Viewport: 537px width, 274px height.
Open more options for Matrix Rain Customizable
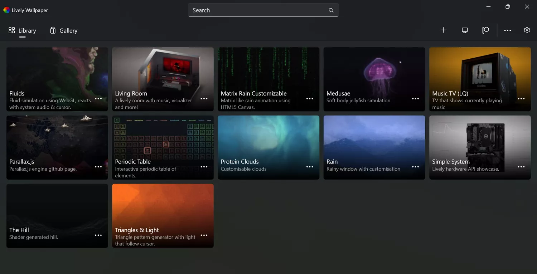(x=310, y=99)
